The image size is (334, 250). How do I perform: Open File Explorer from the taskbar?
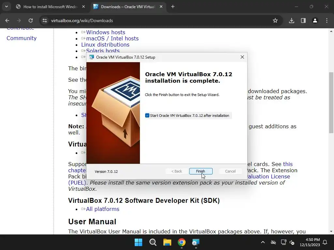[167, 242]
